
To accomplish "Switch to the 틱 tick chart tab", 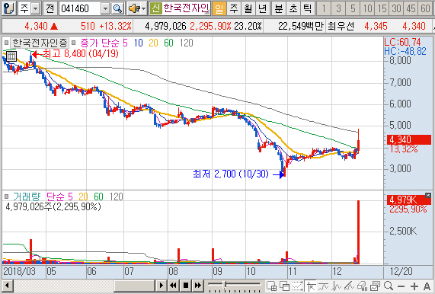I will click(x=307, y=8).
